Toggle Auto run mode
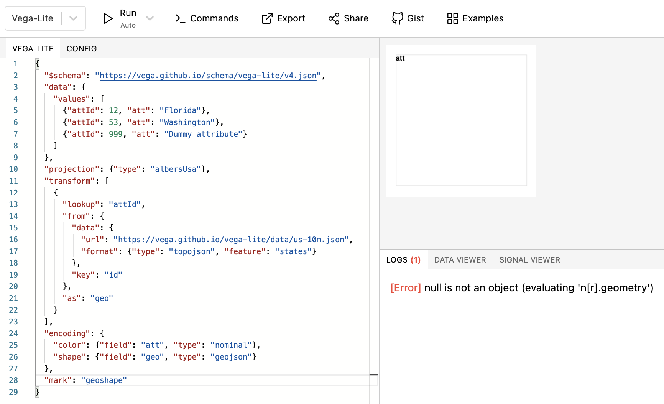Screen dimensions: 664x404 click(x=128, y=25)
